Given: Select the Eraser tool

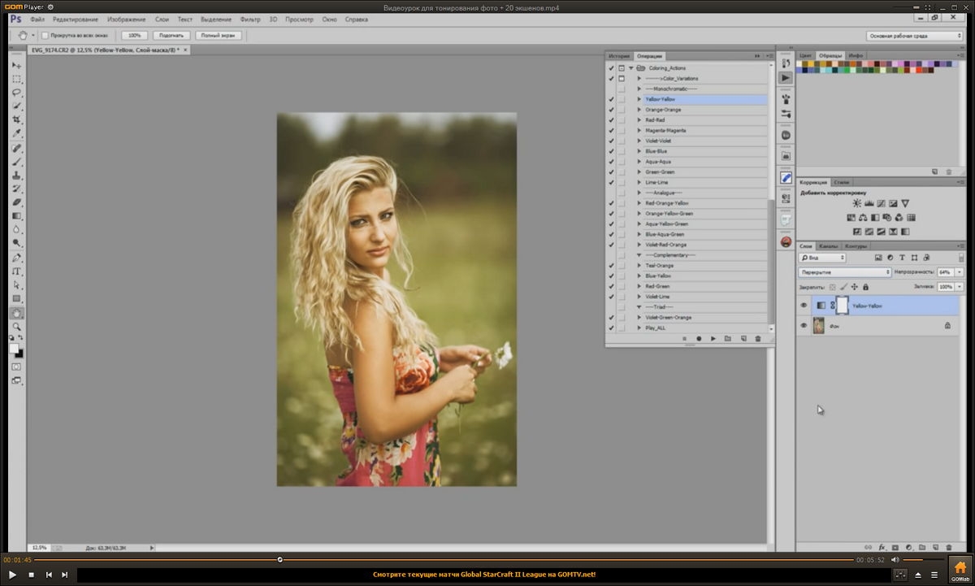Looking at the screenshot, I should (x=17, y=202).
